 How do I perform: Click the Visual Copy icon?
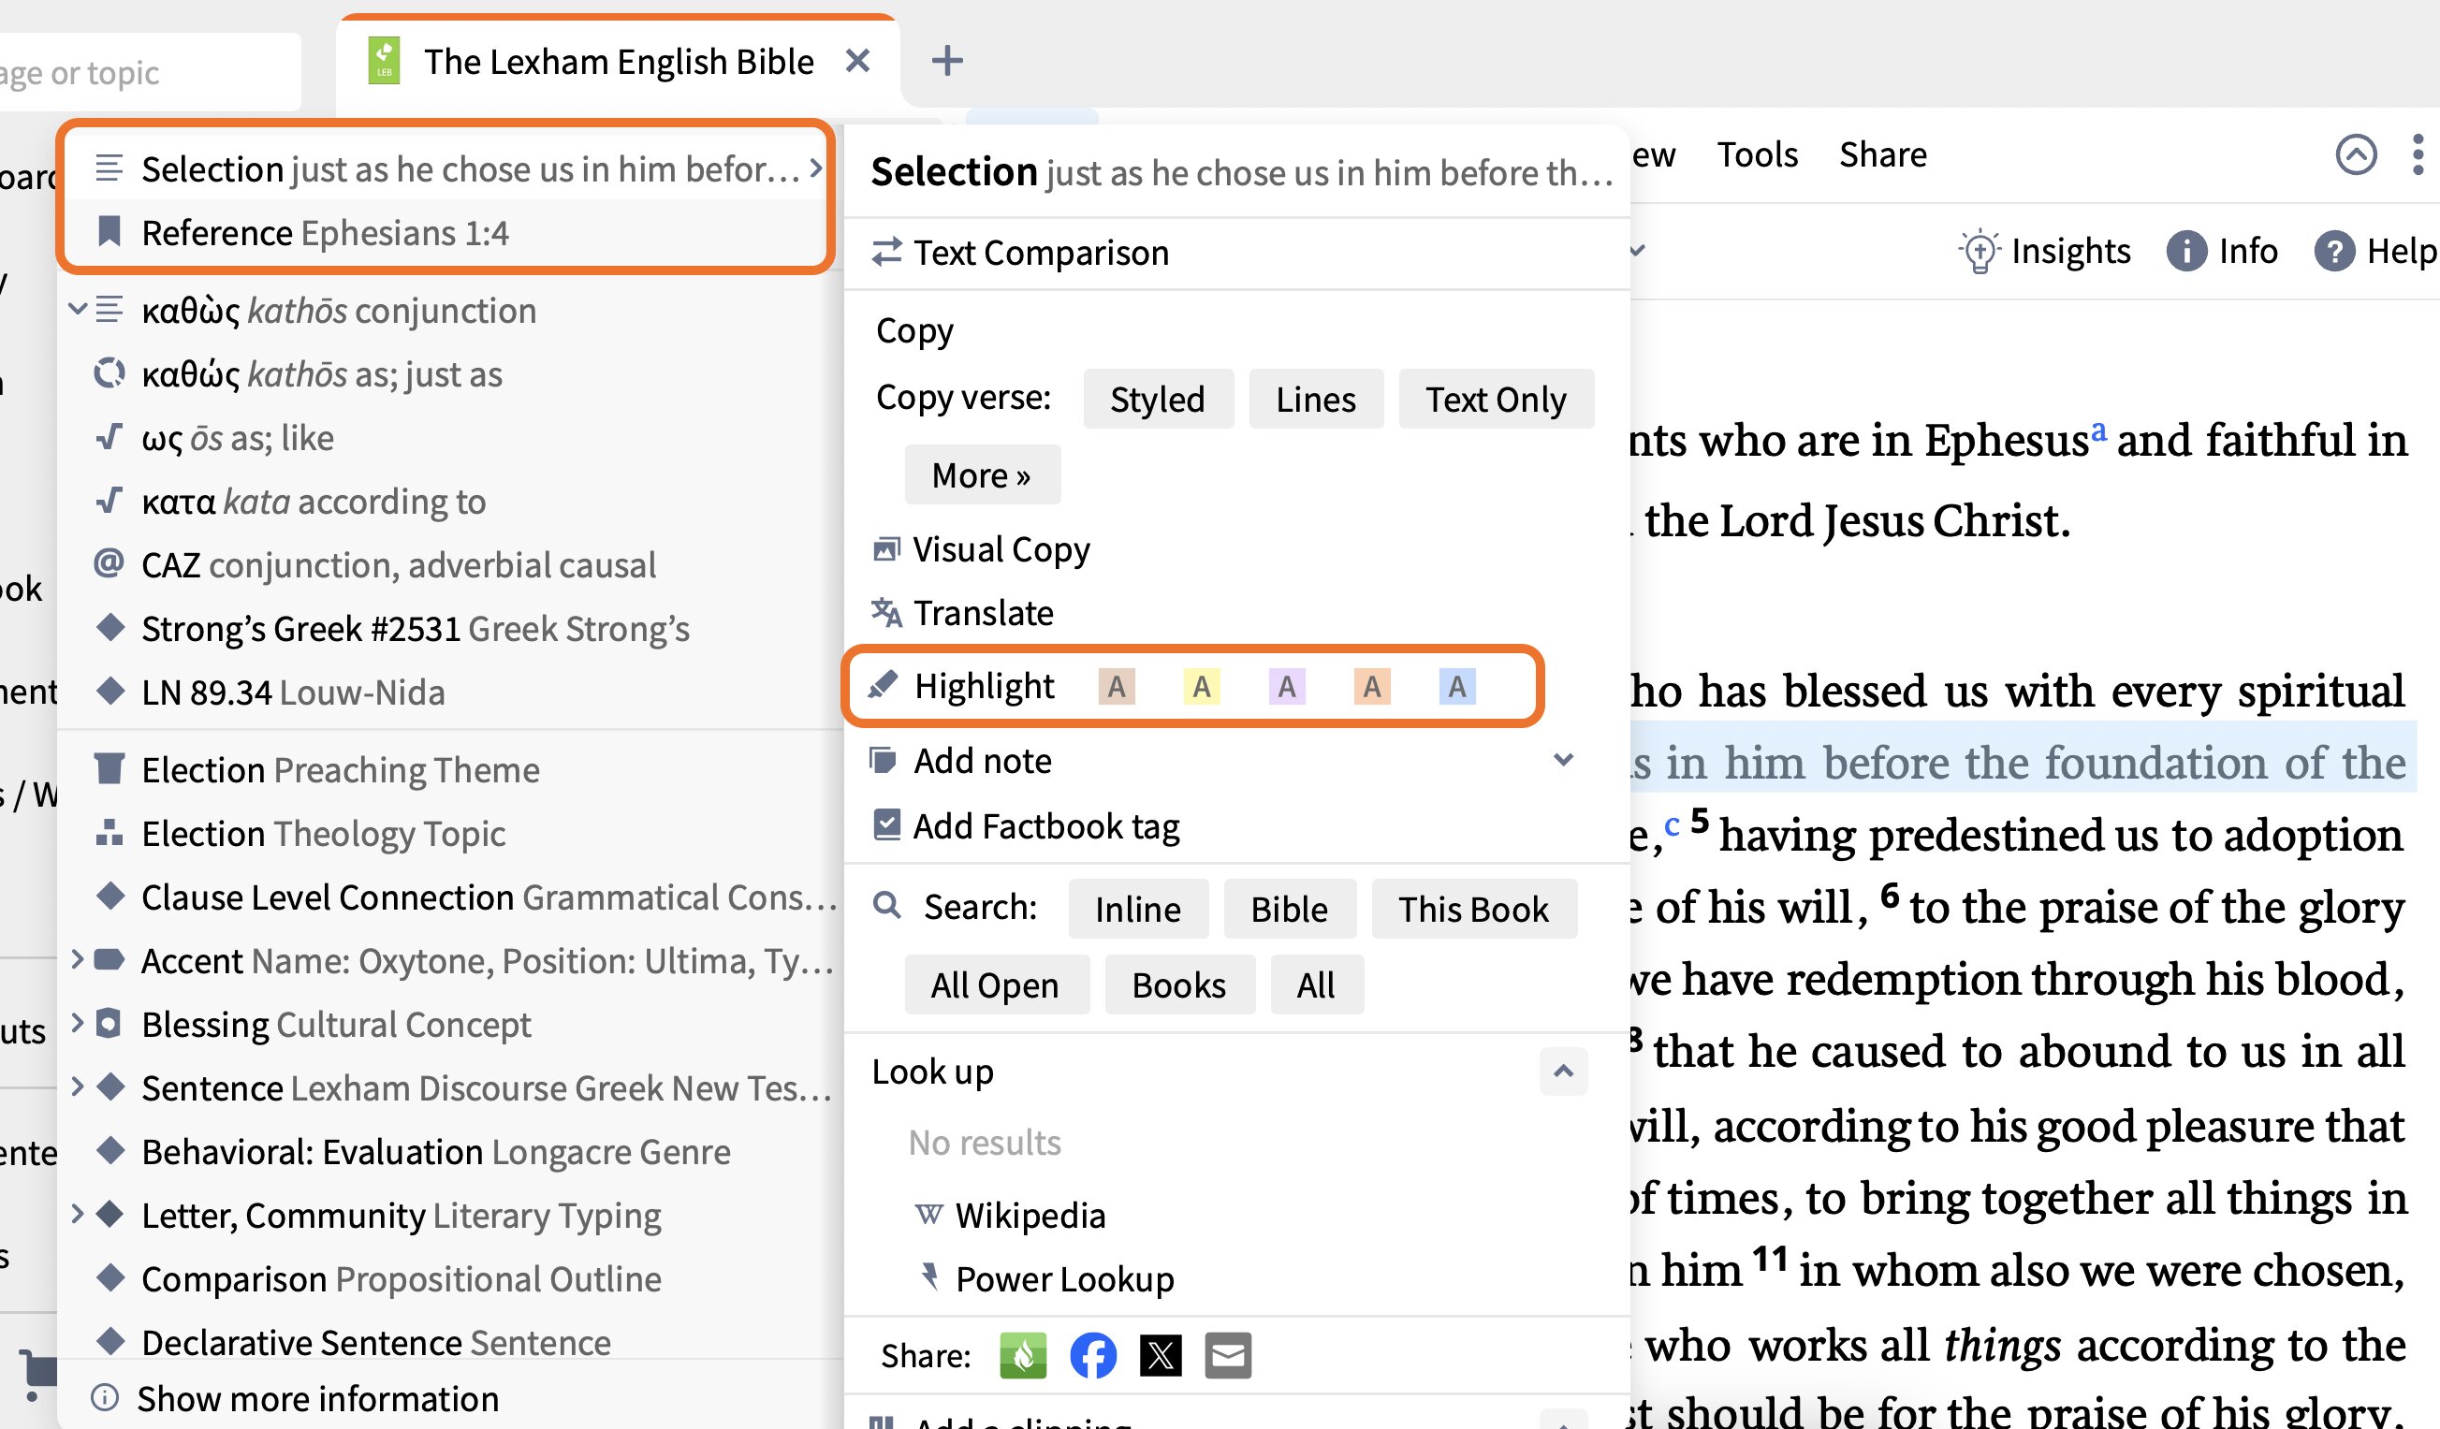[886, 549]
